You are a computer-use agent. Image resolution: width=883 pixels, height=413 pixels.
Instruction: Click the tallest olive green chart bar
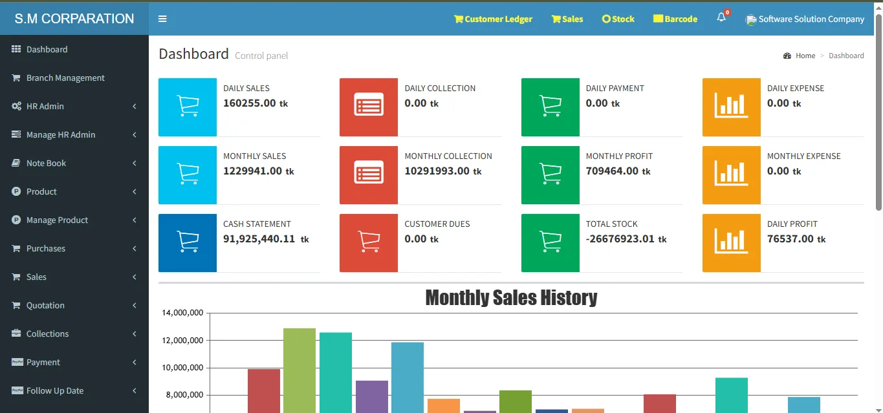pos(300,370)
